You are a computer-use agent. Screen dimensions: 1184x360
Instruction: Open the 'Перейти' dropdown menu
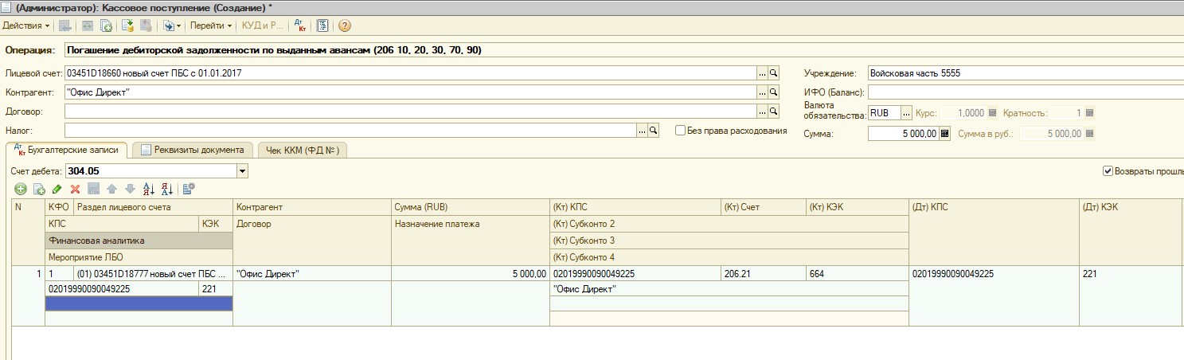coord(211,25)
